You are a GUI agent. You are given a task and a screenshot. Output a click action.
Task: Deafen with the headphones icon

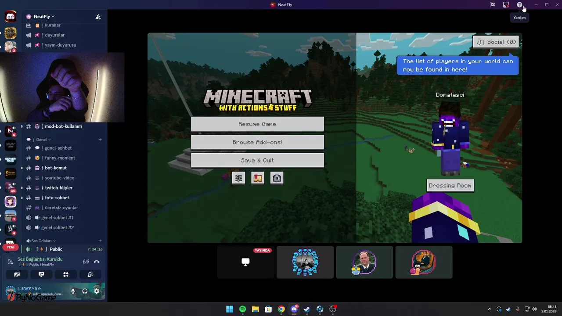[x=85, y=291]
